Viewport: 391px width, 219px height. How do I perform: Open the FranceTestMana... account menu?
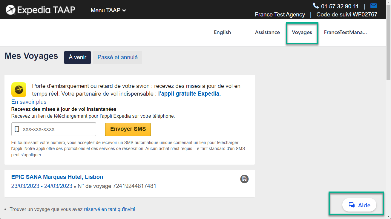coord(345,32)
